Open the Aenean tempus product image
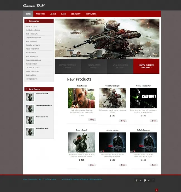This screenshot has height=192, width=181. [112, 142]
